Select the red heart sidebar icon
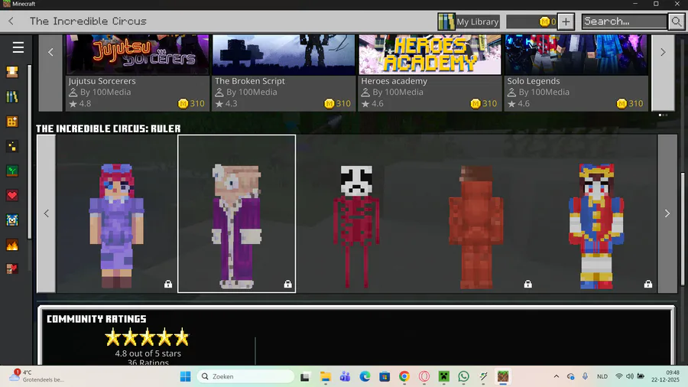Screen dimensions: 688x387 (x=12, y=195)
